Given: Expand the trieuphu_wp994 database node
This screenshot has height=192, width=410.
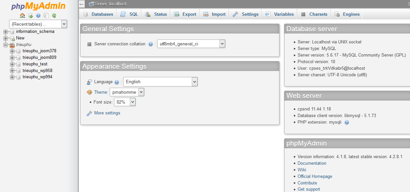Looking at the screenshot, I should pyautogui.click(x=12, y=77).
